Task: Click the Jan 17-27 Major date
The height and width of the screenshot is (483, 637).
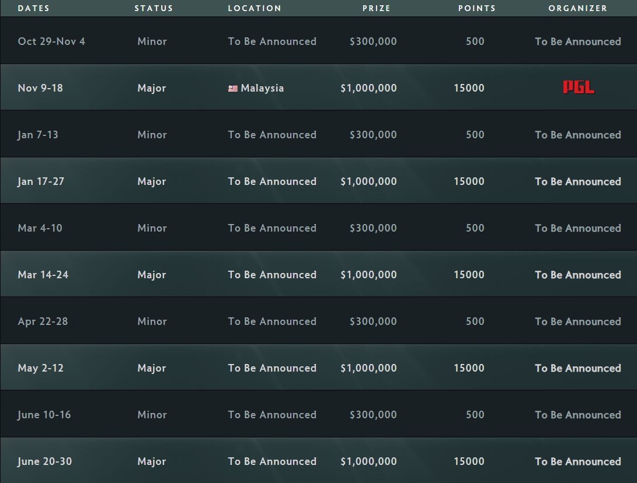Action: point(41,181)
